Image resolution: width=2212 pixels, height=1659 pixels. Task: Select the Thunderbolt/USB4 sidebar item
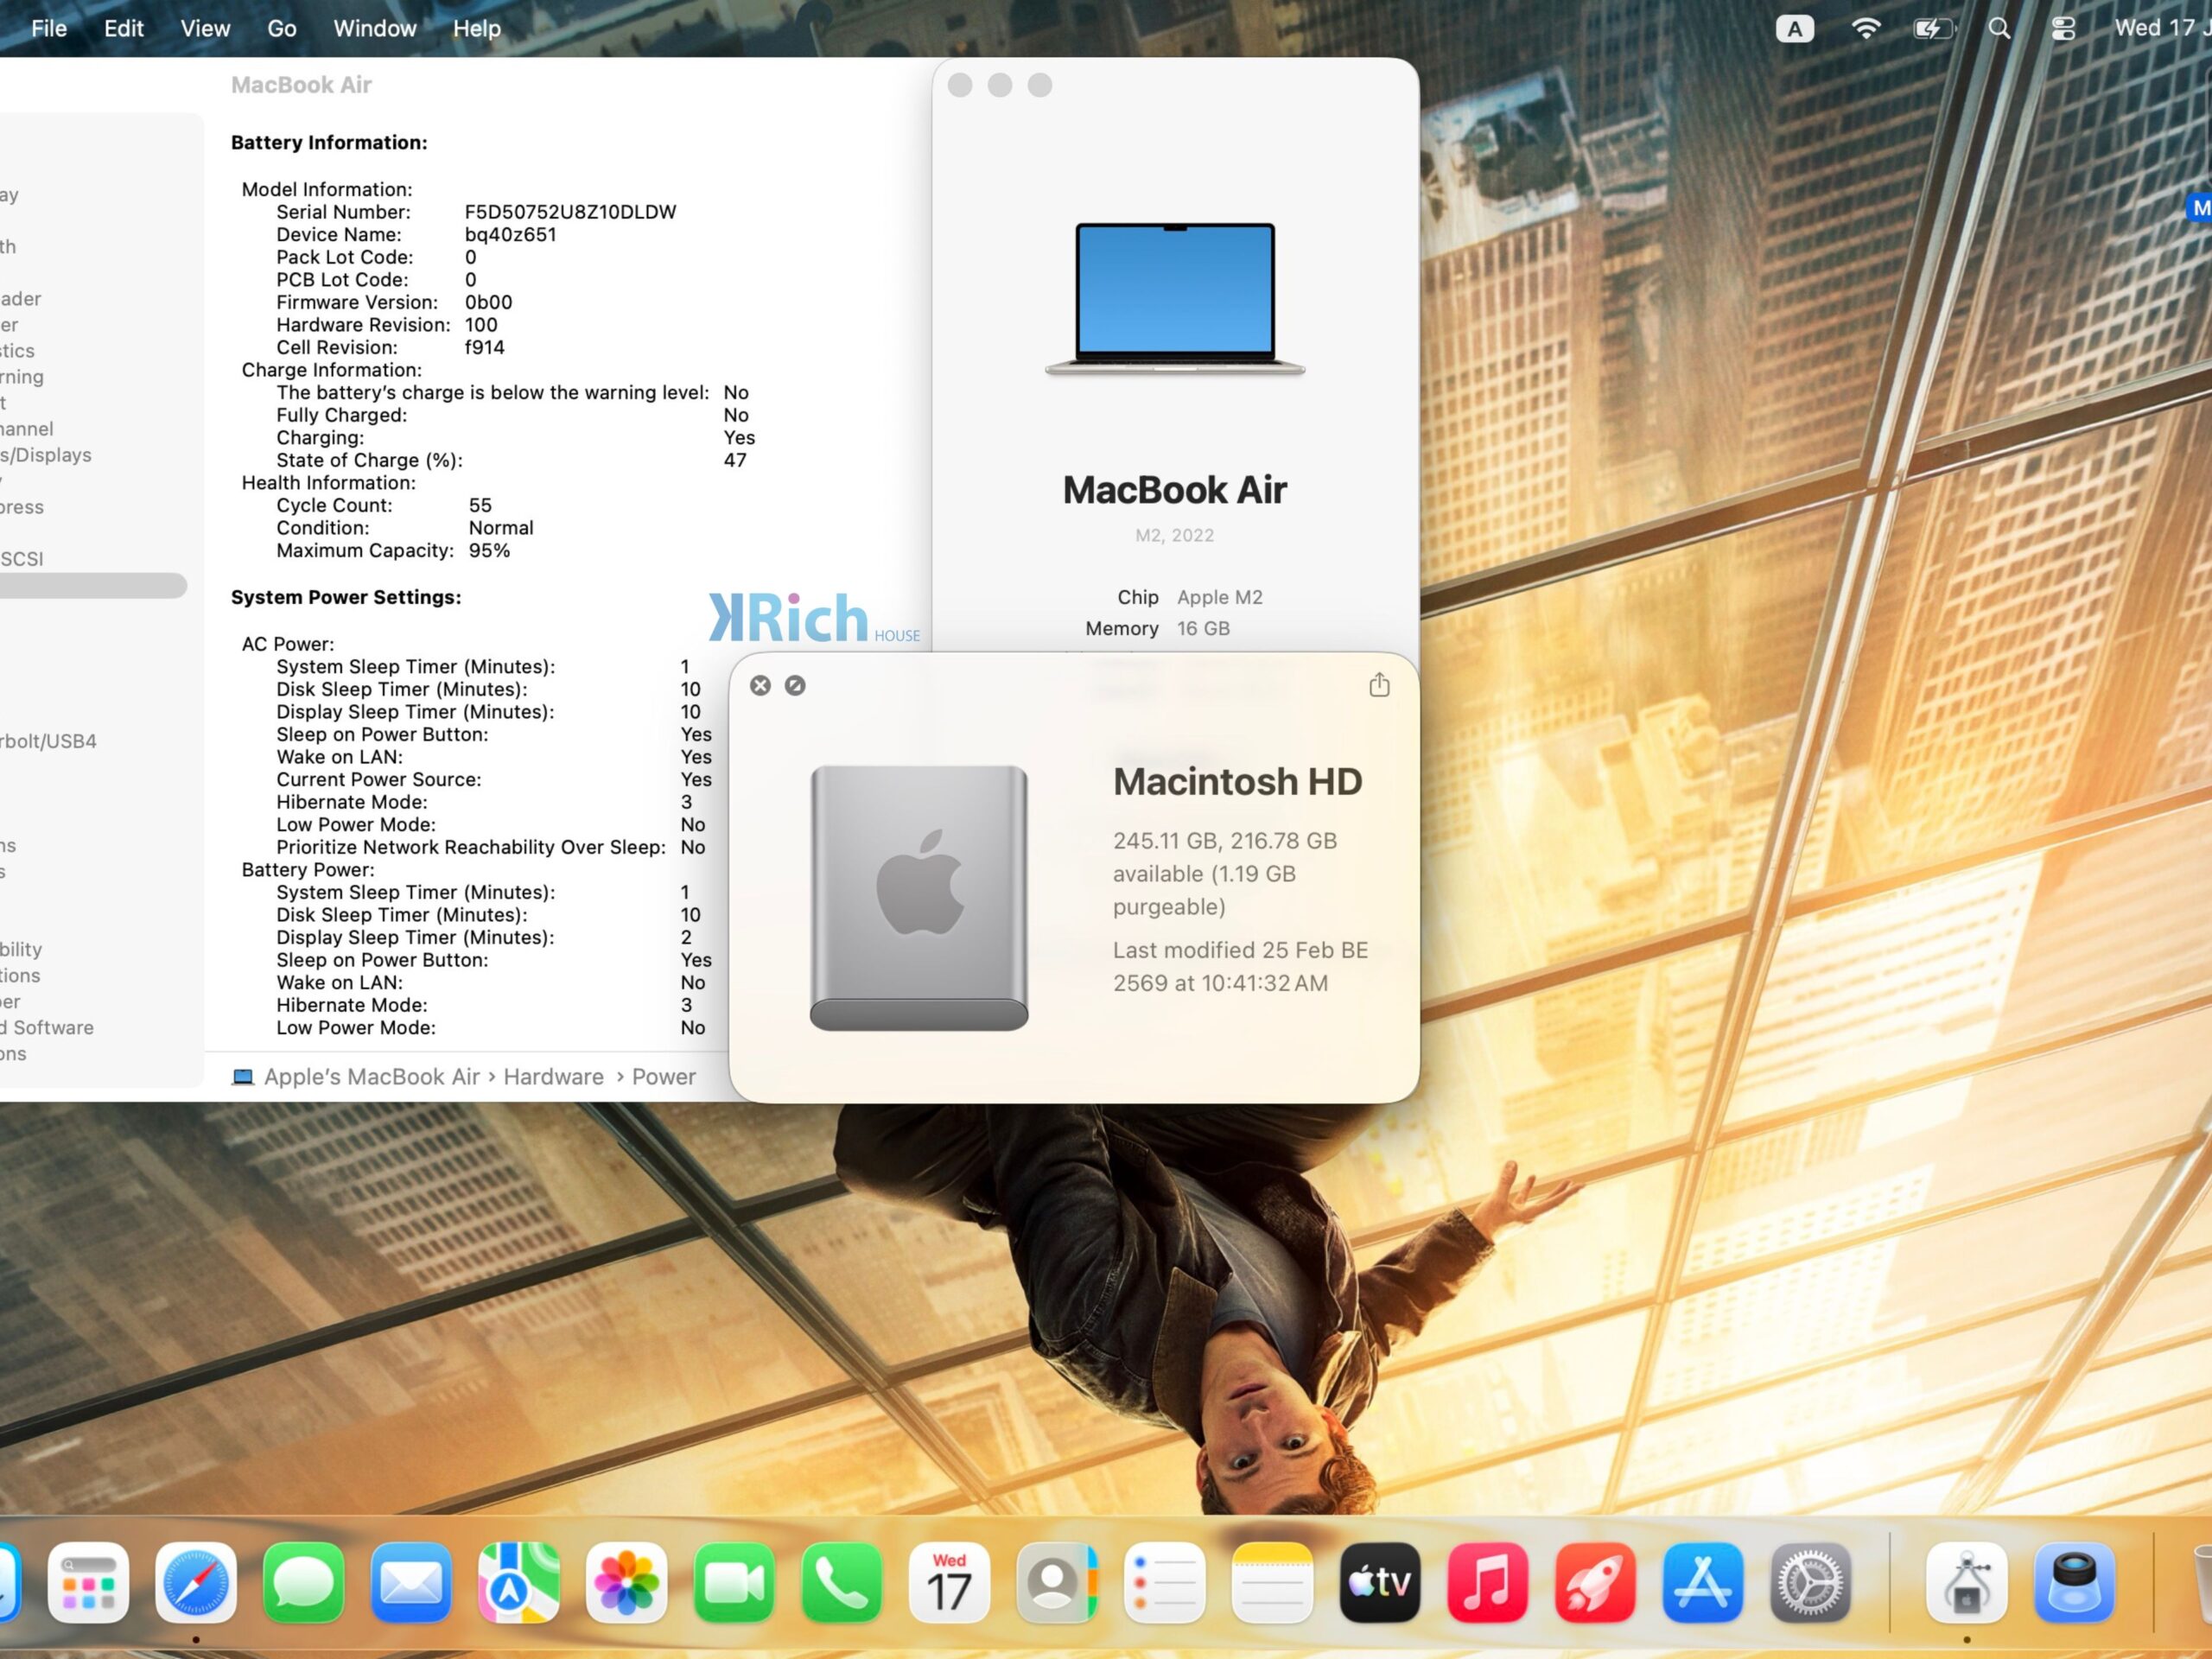(x=48, y=741)
